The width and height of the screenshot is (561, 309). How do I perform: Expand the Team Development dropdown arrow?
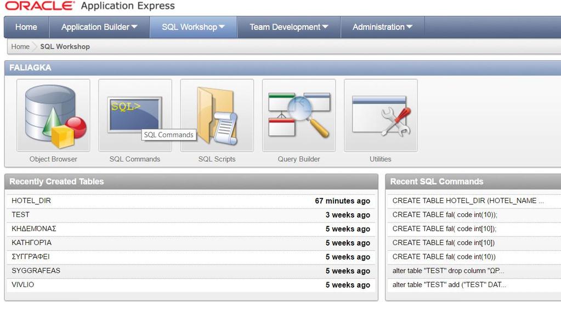(x=325, y=27)
